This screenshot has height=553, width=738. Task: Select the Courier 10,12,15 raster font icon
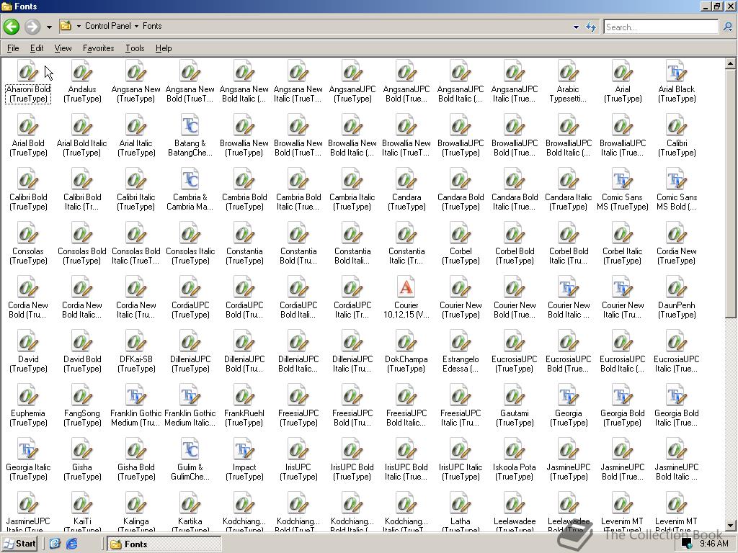(406, 288)
